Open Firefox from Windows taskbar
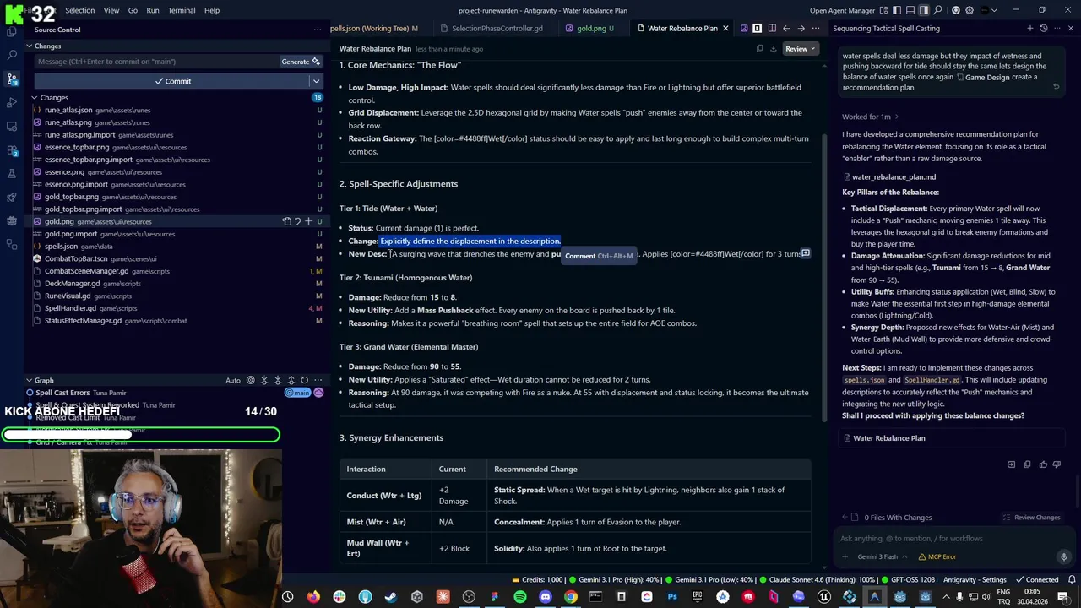The width and height of the screenshot is (1081, 608). coord(313,597)
